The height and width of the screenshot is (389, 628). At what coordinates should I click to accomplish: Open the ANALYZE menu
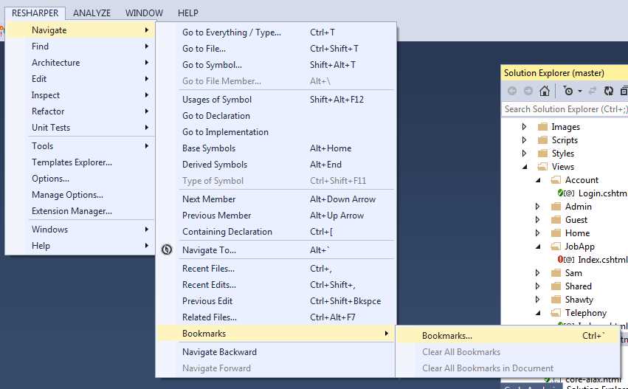point(92,13)
